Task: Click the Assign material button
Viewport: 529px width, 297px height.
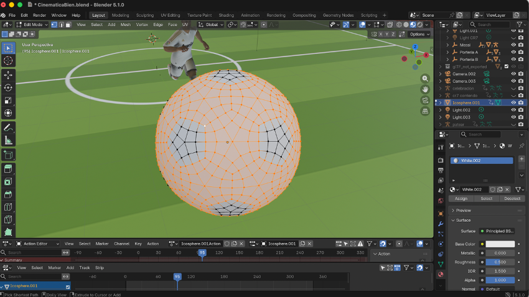Action: (461, 199)
